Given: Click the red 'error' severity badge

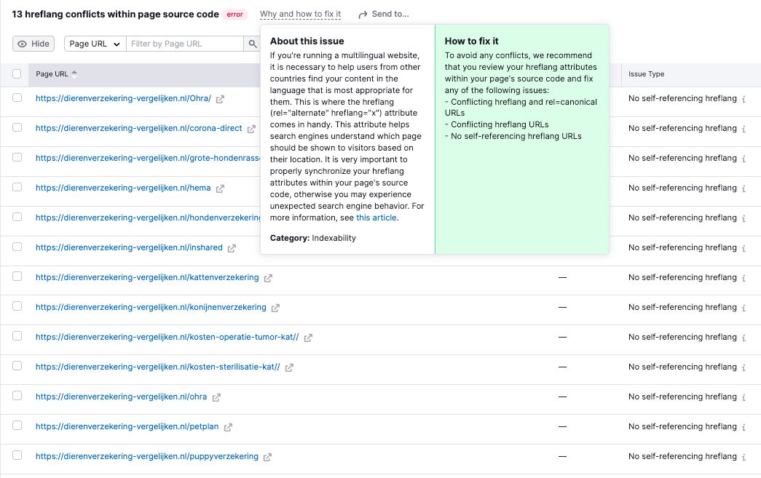Looking at the screenshot, I should (x=235, y=15).
